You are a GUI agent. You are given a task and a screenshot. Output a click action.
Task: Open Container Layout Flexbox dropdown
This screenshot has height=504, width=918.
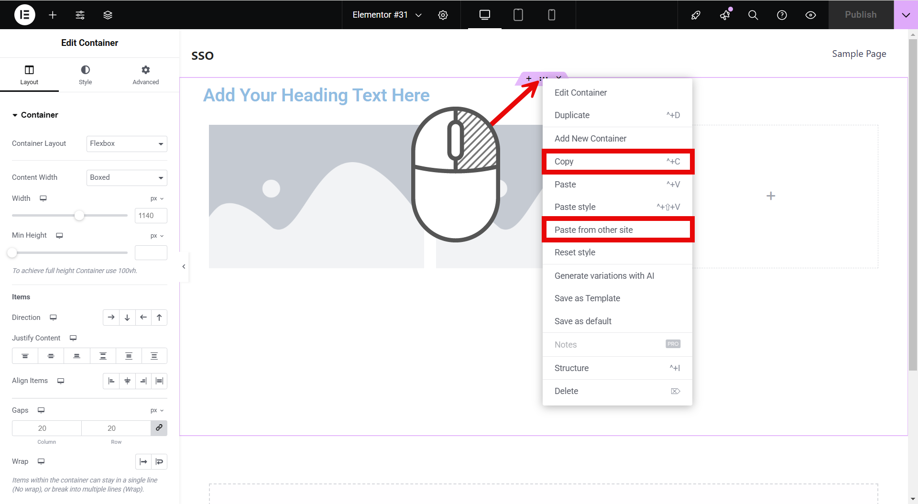coord(127,143)
